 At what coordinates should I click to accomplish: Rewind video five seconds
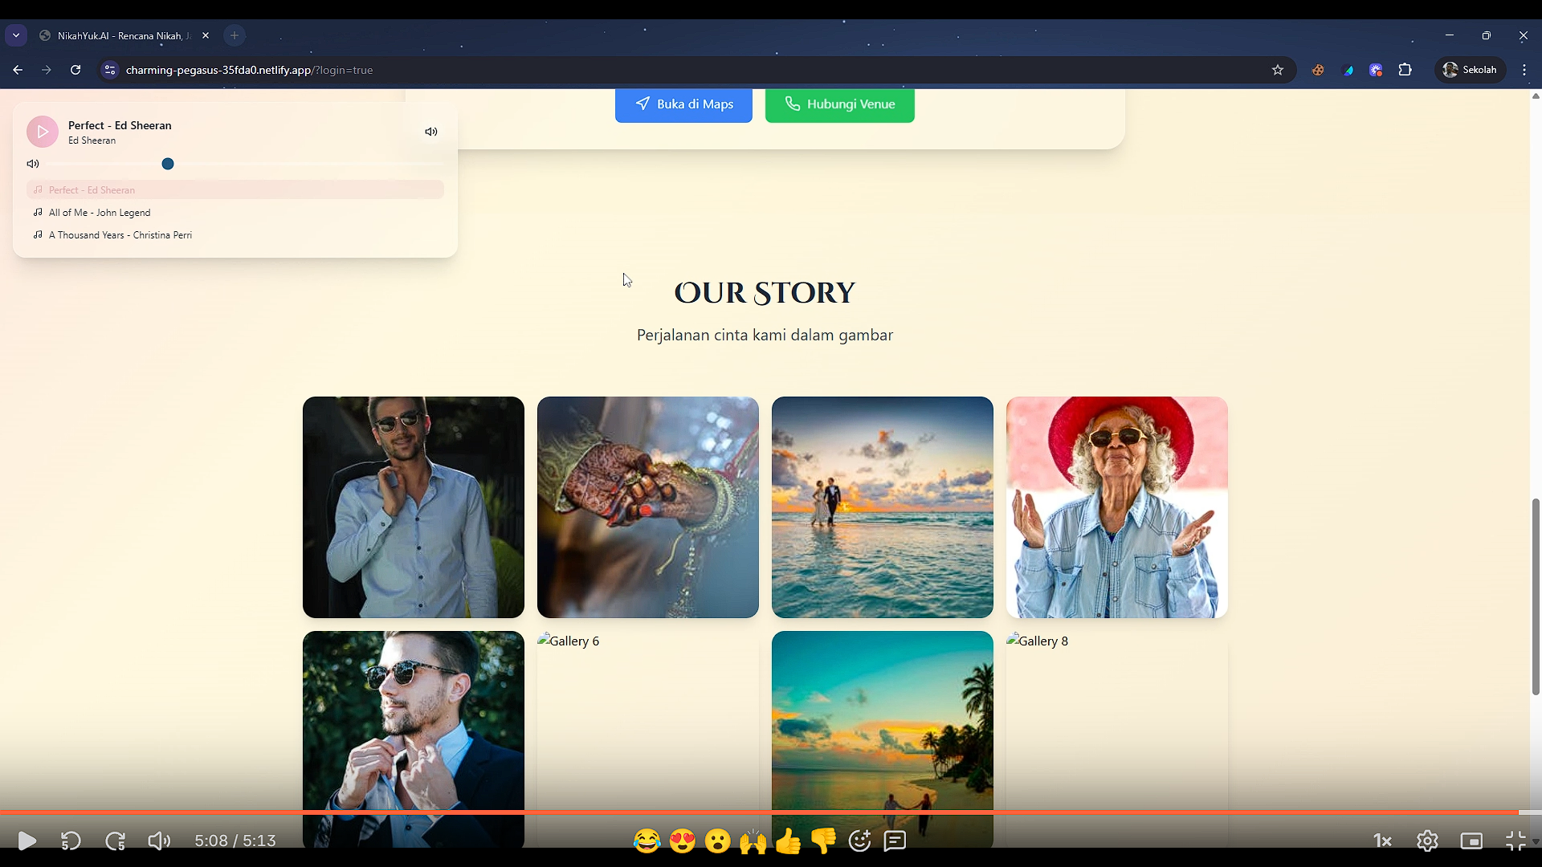71,841
